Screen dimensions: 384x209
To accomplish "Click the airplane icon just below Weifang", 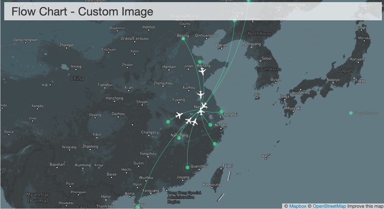I will [202, 71].
